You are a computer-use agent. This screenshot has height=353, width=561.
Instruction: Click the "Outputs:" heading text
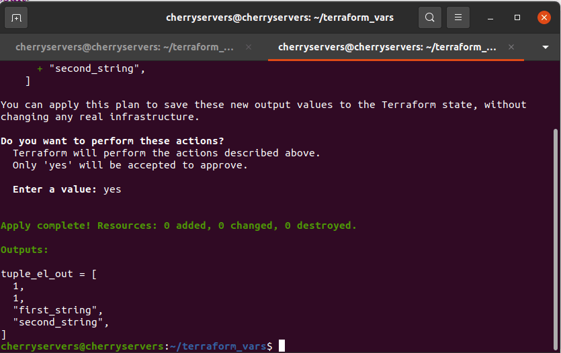[25, 250]
